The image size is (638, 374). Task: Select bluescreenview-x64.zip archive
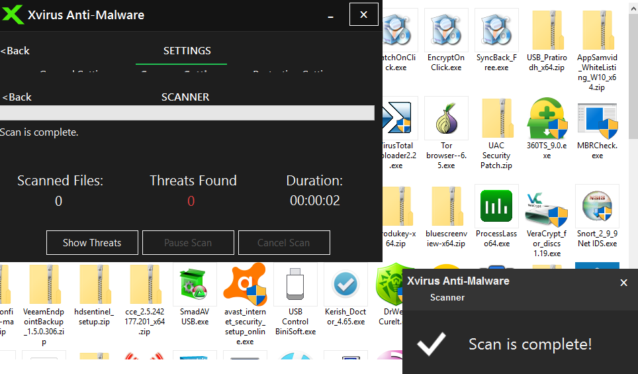click(446, 207)
